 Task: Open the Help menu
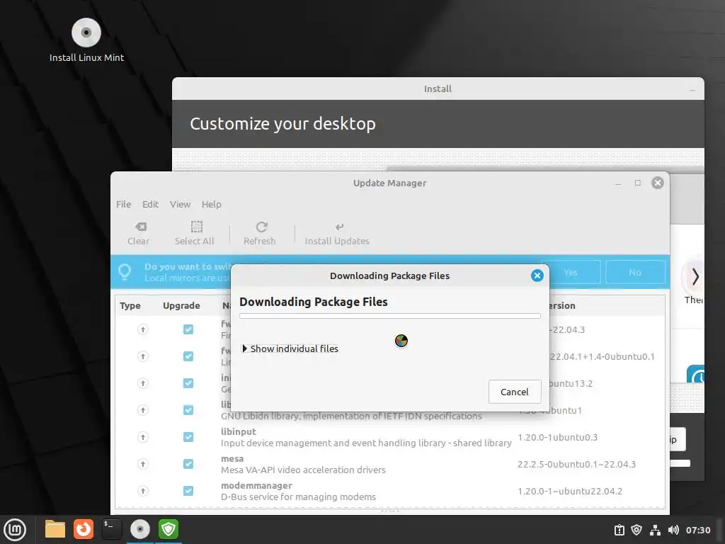[x=211, y=204]
